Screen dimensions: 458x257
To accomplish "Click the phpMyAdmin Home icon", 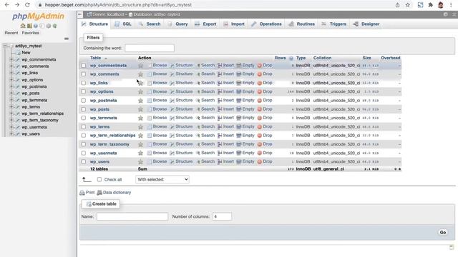I will 22,26.
